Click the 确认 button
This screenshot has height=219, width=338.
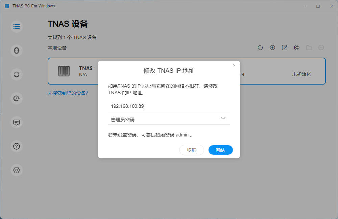tap(220, 150)
